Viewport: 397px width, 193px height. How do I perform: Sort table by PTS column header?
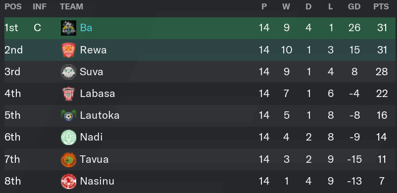381,6
